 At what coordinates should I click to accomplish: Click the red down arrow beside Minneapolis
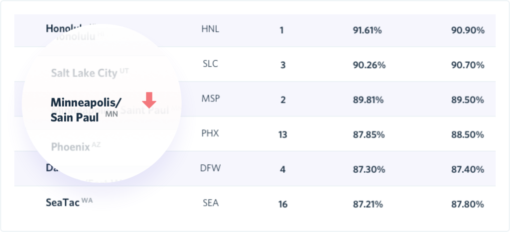(149, 100)
